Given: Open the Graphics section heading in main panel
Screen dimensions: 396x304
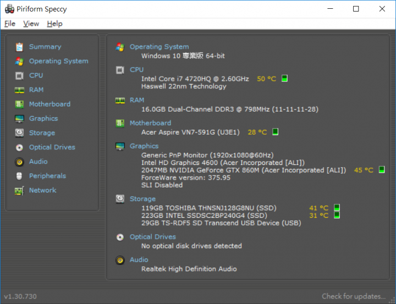Looking at the screenshot, I should 144,146.
